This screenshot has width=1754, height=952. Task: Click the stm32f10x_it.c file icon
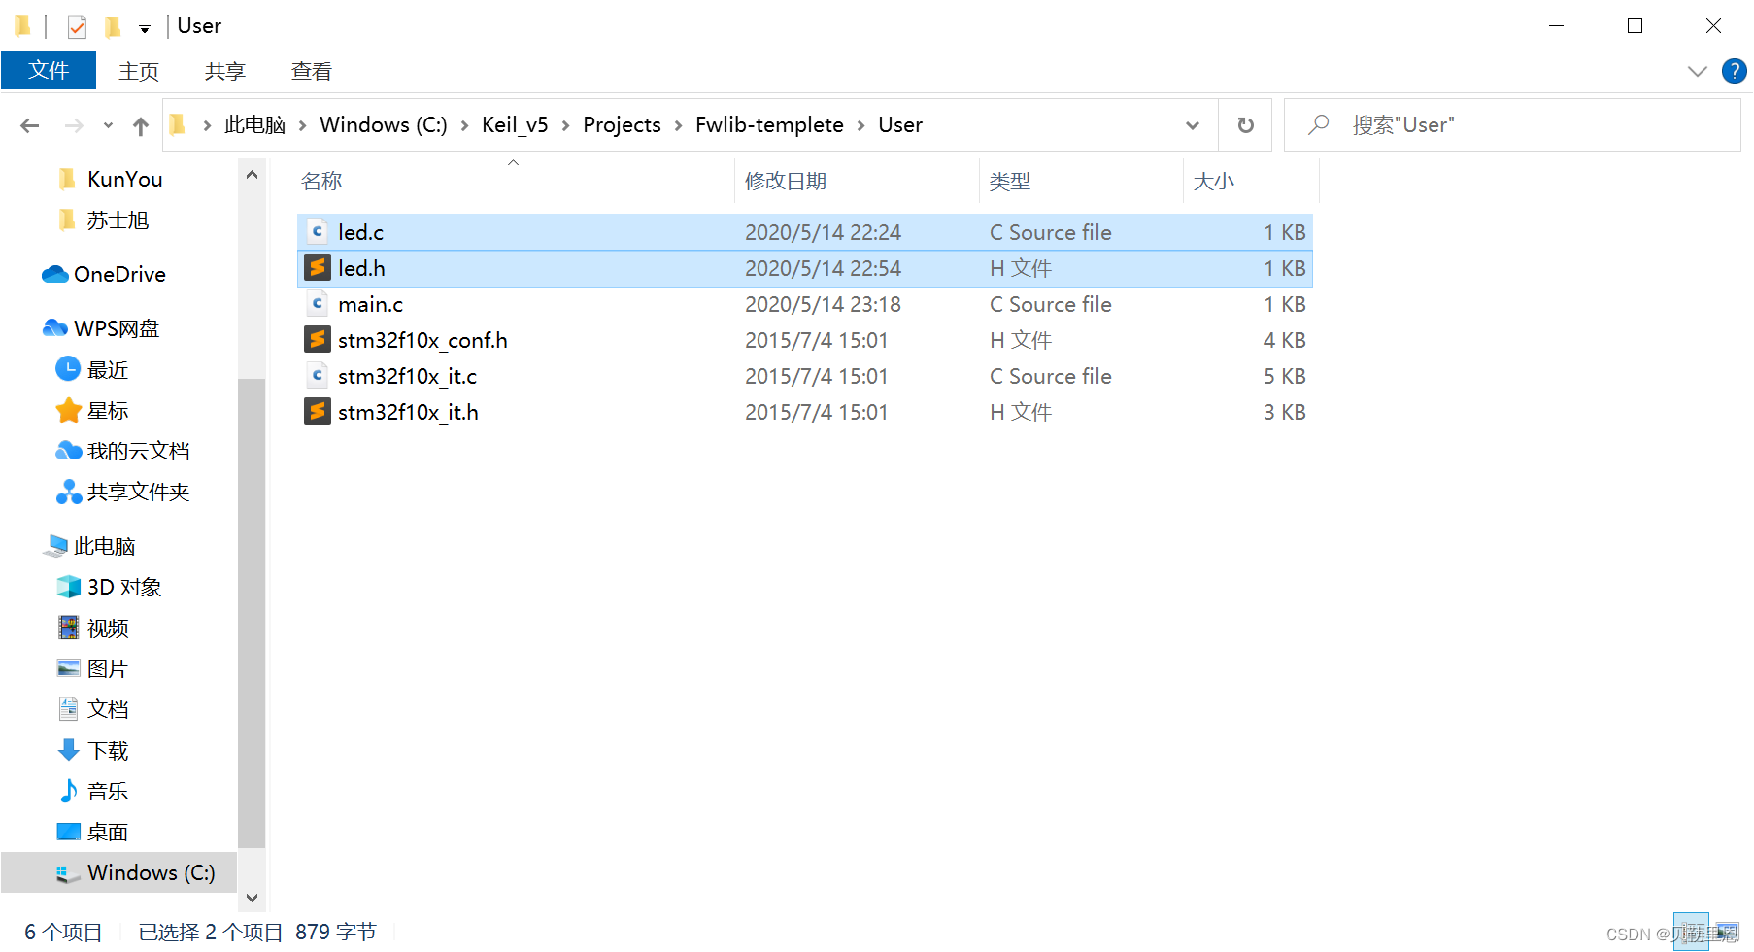click(318, 376)
